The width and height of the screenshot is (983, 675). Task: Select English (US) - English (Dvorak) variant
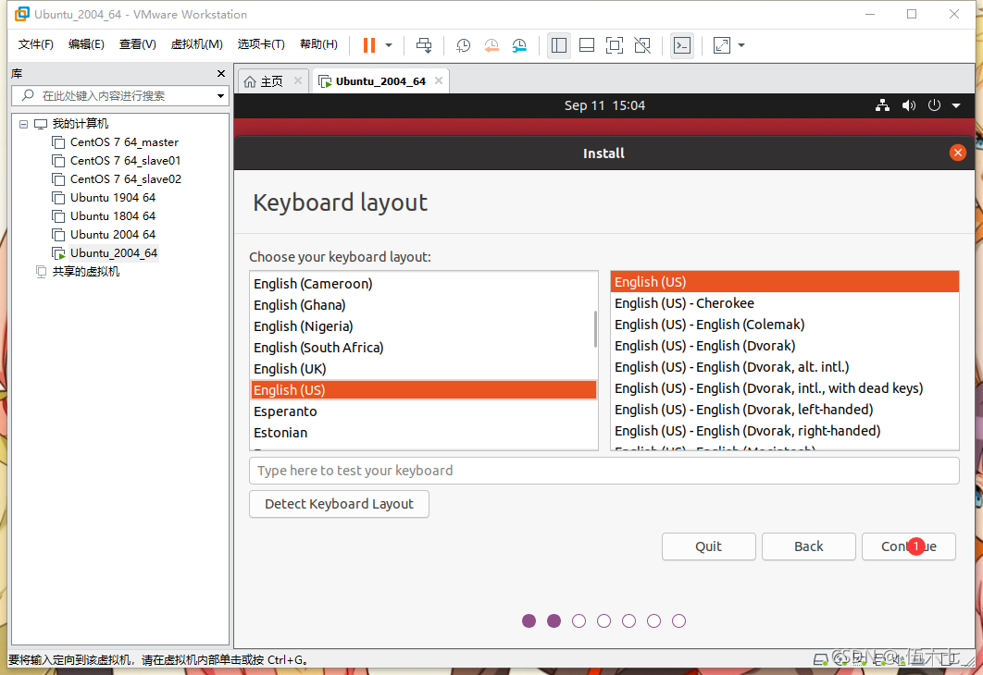[x=784, y=346]
